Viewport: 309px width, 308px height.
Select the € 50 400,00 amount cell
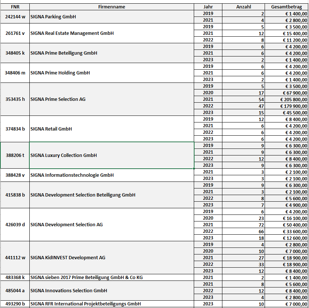coord(286,225)
